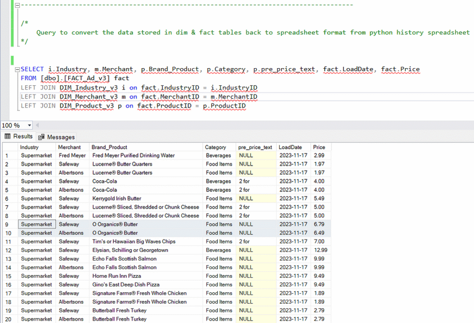Place cursor on 'fact.LoadDate' in SELECT list
Viewport: 474px width, 323px height.
(348, 70)
